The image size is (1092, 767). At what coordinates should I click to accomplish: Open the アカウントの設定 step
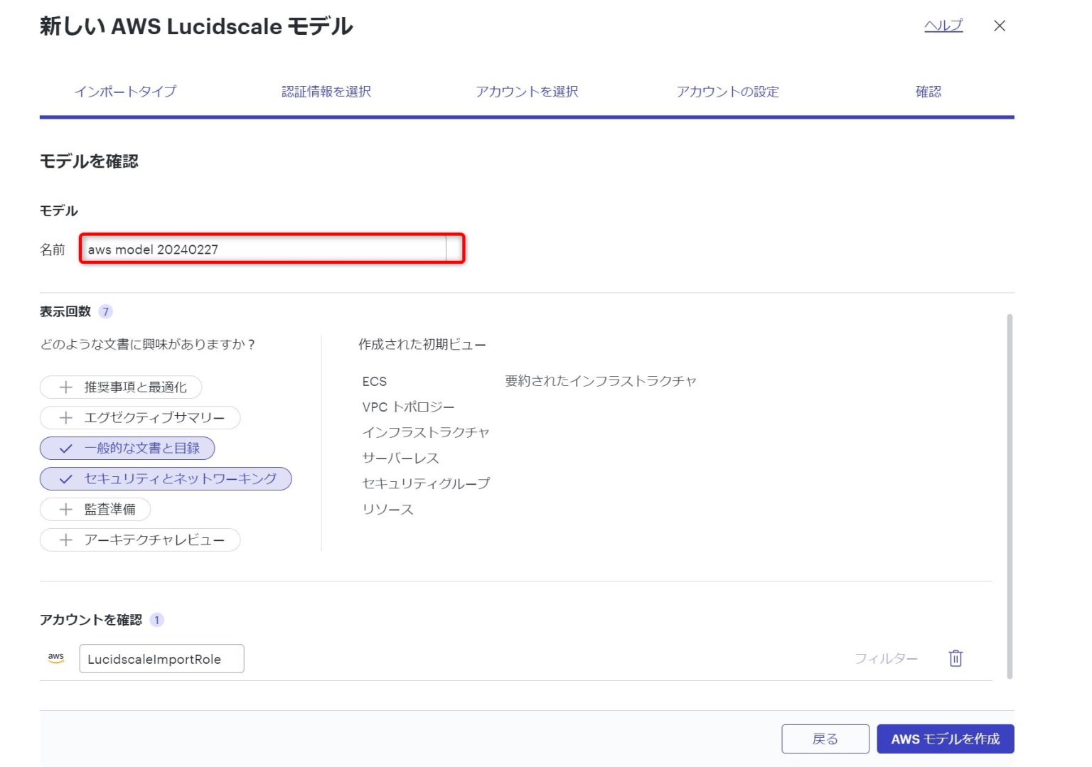coord(729,91)
